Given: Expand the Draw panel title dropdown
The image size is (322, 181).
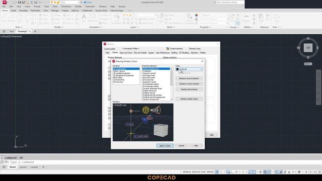Looking at the screenshot, I should pyautogui.click(x=19, y=27).
